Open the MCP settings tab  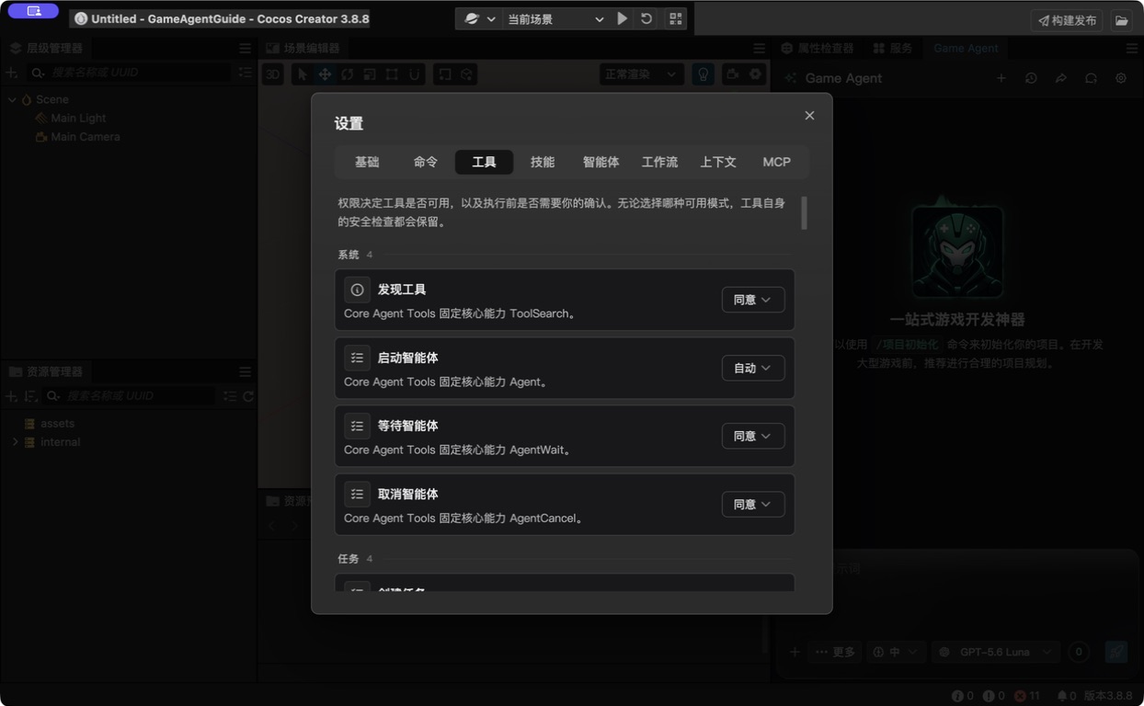click(776, 162)
